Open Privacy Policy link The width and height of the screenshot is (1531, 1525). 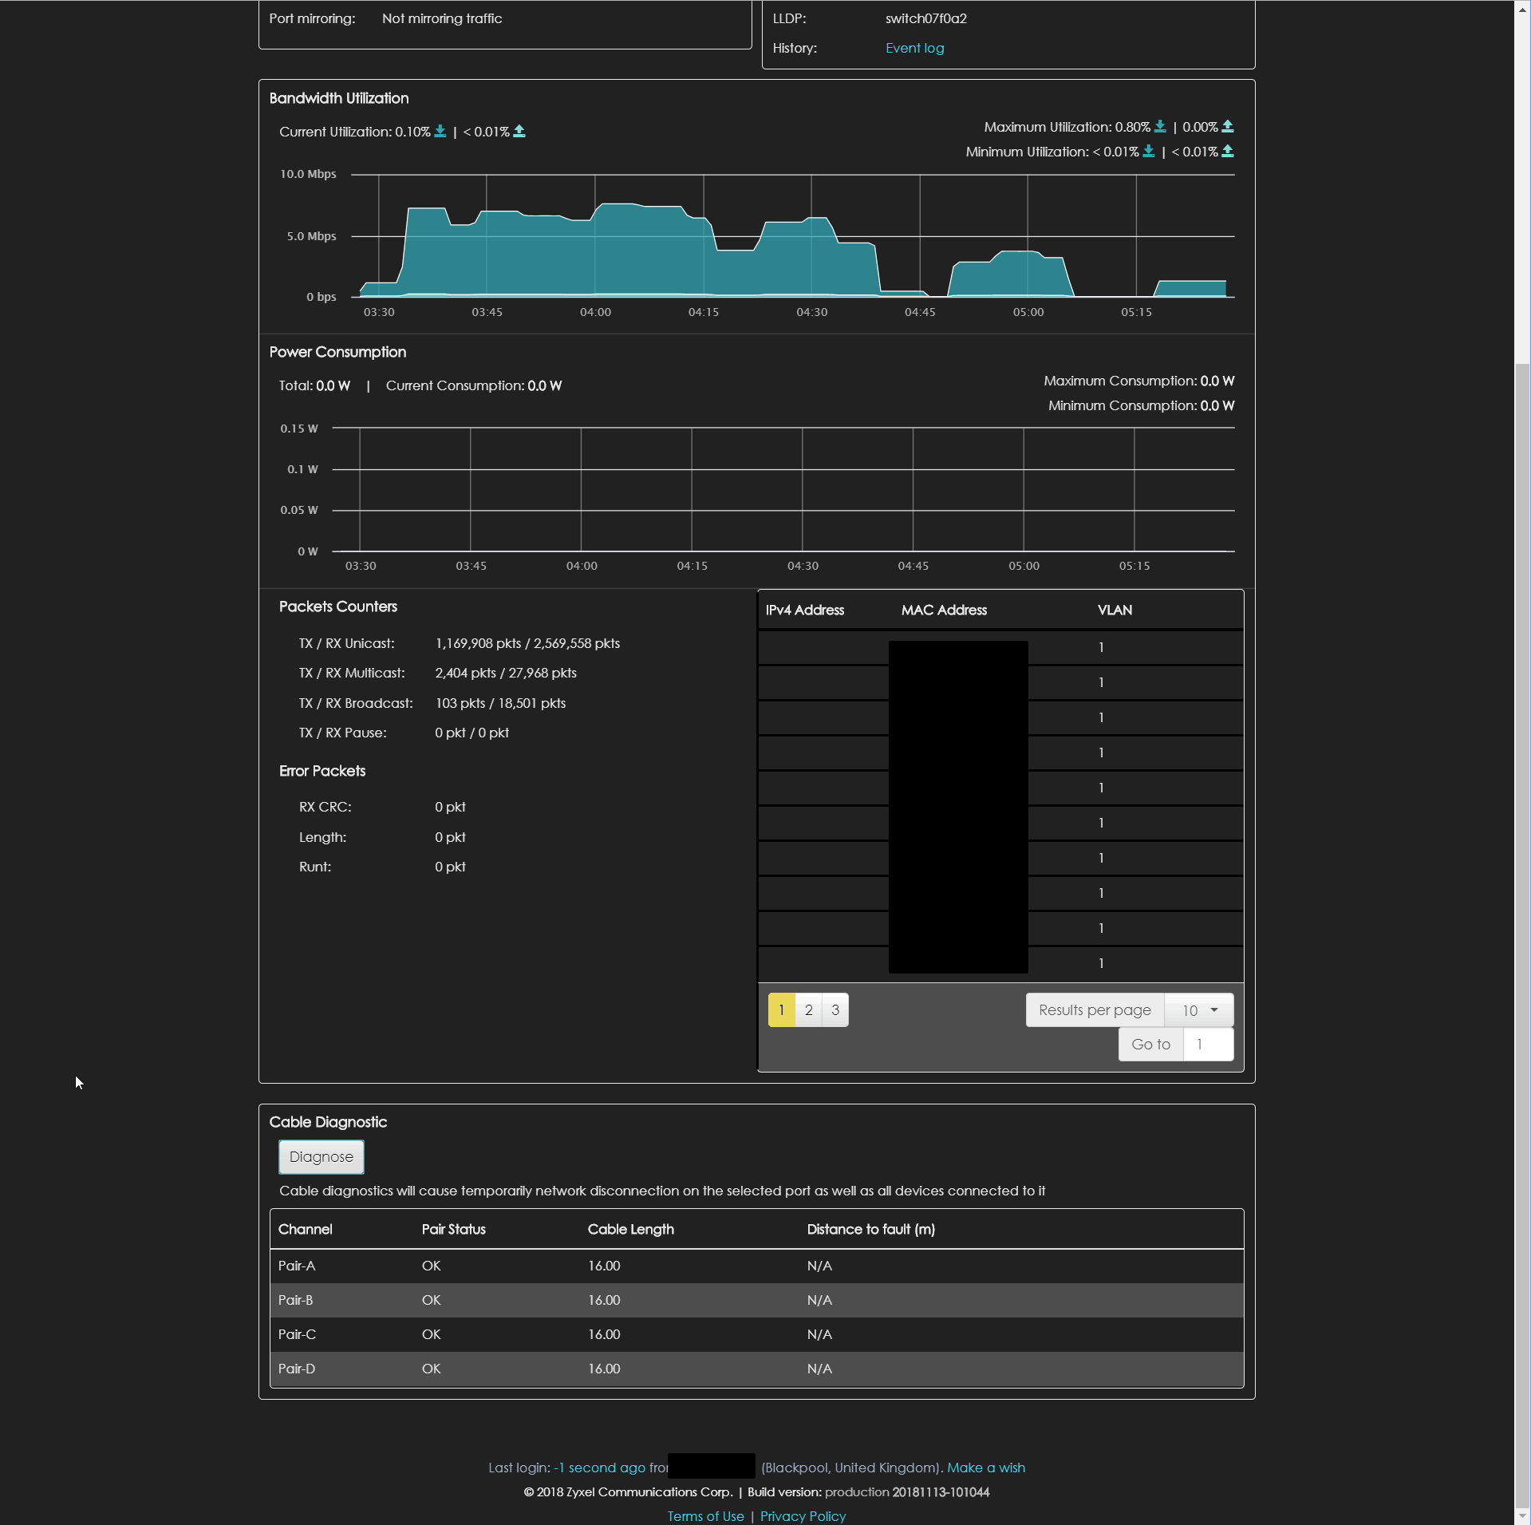pyautogui.click(x=803, y=1516)
